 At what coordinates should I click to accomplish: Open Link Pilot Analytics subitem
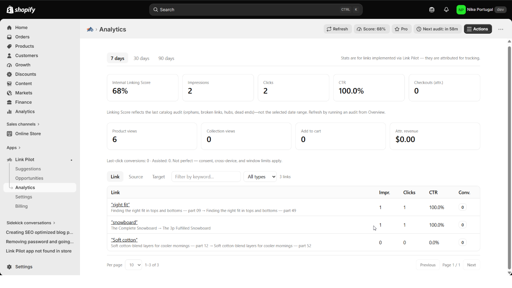pyautogui.click(x=40, y=188)
